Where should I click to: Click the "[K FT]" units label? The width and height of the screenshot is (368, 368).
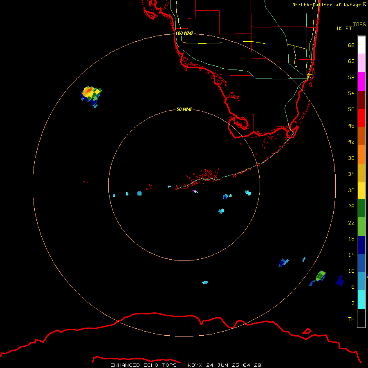tap(346, 28)
